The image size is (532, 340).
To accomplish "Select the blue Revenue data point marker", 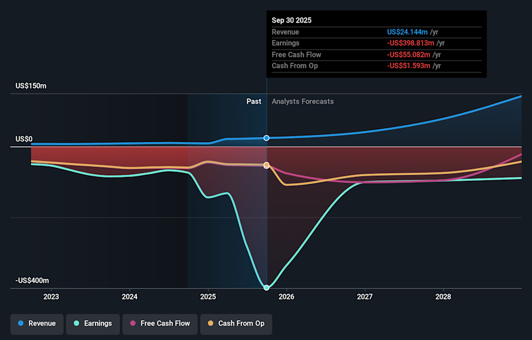I will coord(267,138).
